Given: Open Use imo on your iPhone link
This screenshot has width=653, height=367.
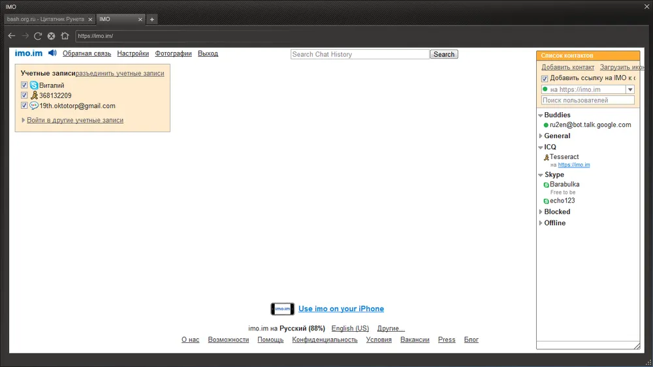Looking at the screenshot, I should pos(341,309).
